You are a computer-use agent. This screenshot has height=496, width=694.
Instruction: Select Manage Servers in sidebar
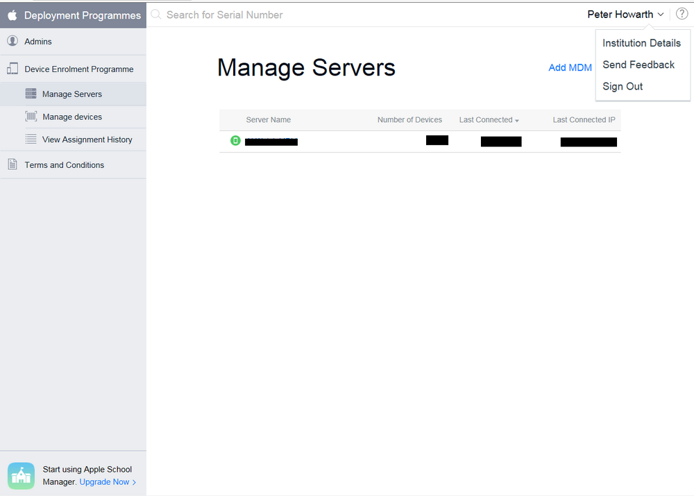(73, 94)
